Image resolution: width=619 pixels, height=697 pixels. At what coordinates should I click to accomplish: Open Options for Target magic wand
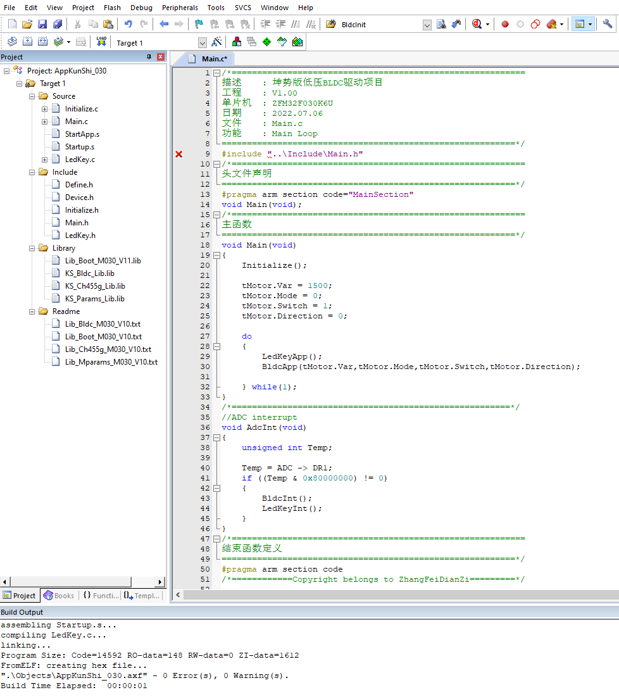click(216, 42)
